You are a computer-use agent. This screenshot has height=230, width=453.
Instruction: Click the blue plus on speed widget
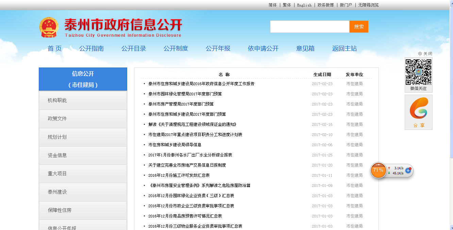[408, 171]
